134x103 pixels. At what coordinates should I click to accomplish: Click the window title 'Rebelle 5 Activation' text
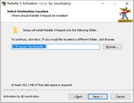(x=22, y=3)
